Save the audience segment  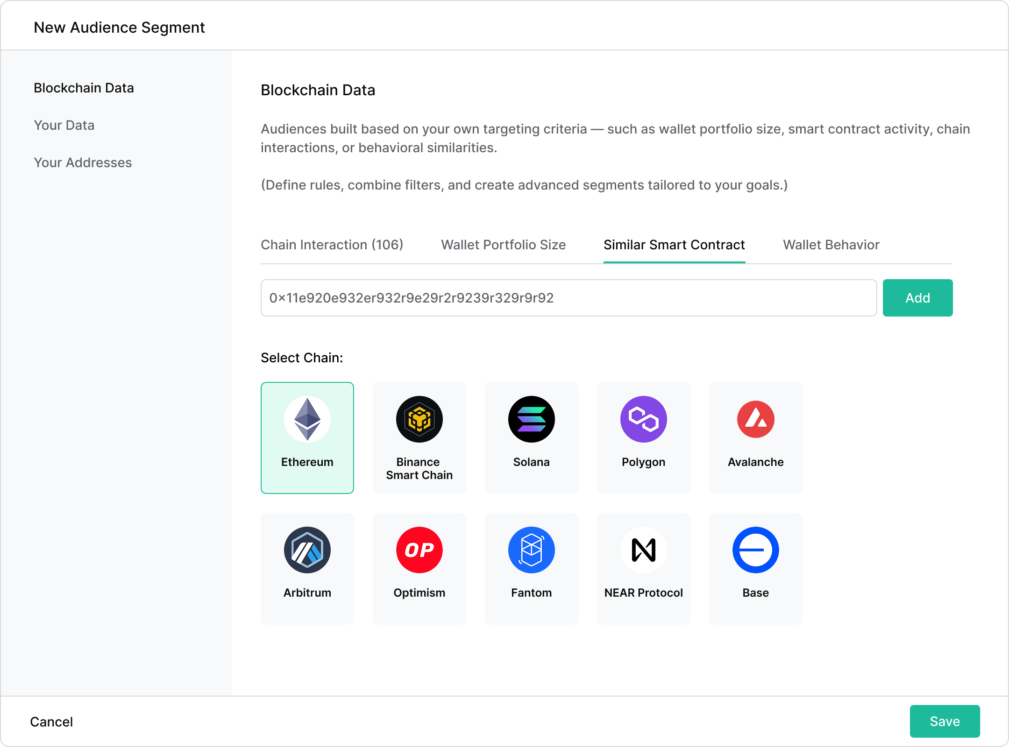click(945, 721)
